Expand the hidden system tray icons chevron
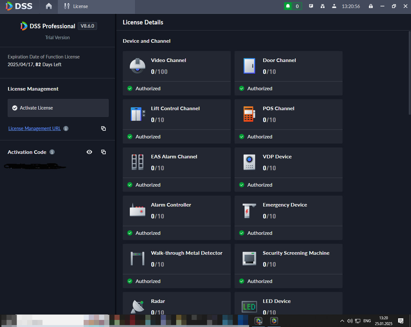 click(x=342, y=321)
